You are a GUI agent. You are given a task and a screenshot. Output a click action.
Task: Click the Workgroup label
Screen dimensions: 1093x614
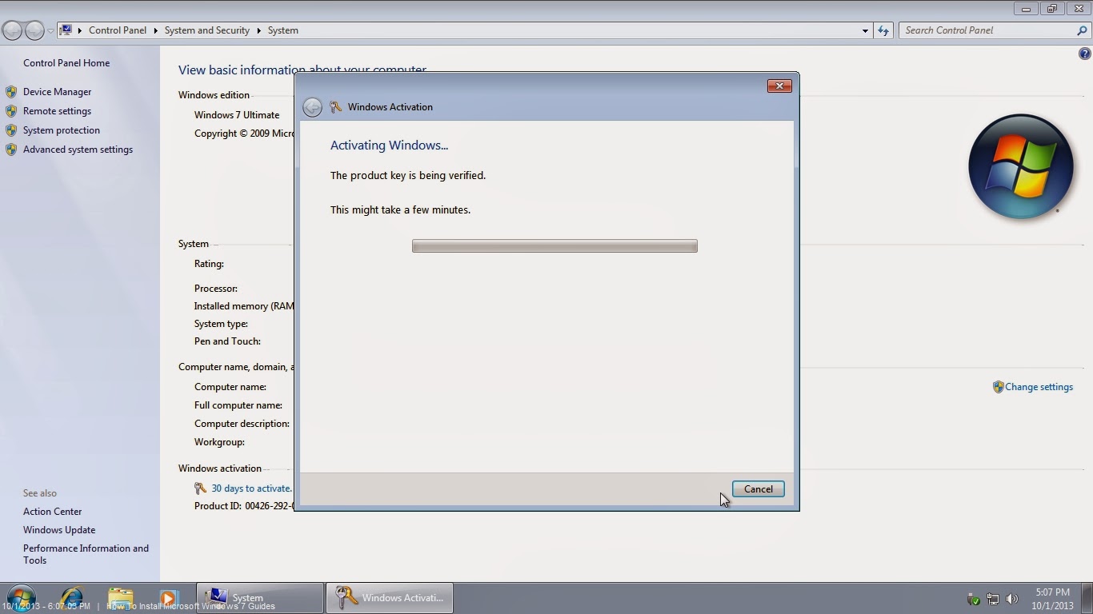[219, 442]
